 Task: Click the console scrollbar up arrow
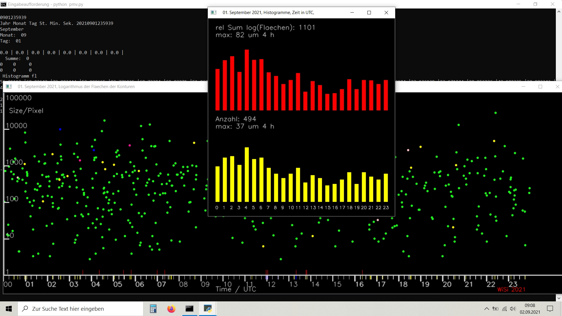coord(559,12)
